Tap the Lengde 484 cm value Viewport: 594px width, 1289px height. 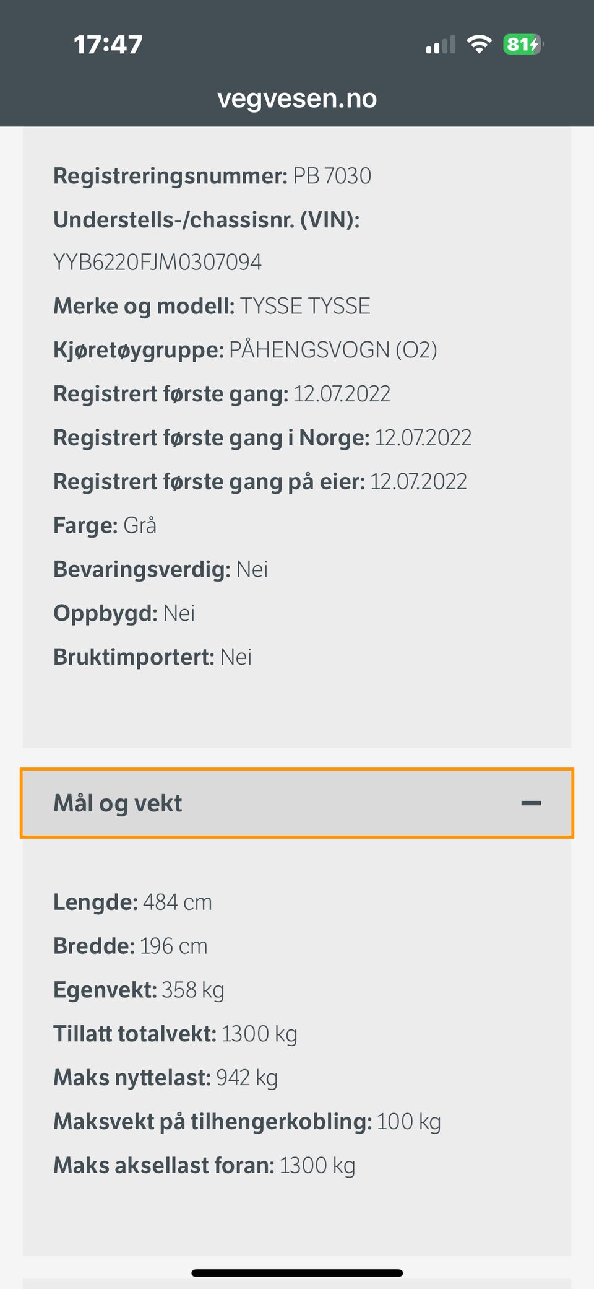[177, 902]
